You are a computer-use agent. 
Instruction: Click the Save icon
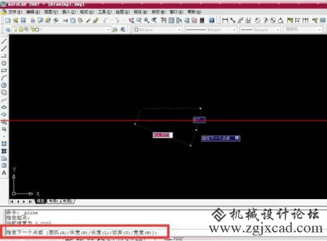[23, 20]
